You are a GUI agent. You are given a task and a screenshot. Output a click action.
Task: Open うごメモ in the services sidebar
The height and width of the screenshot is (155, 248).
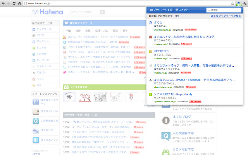(41, 48)
